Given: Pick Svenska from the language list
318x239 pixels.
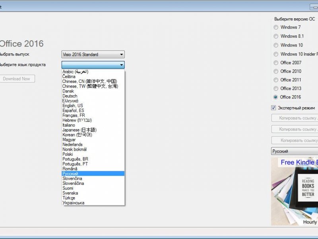Looking at the screenshot, I should [93, 193].
